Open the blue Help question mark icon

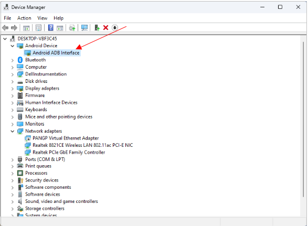[x=51, y=28]
